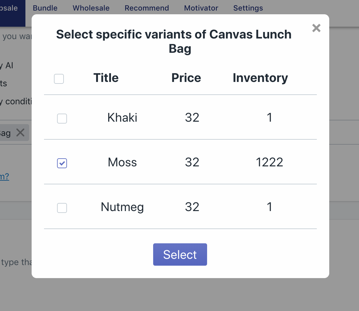Uncheck the Moss variant checkbox
This screenshot has height=311, width=359.
[62, 163]
